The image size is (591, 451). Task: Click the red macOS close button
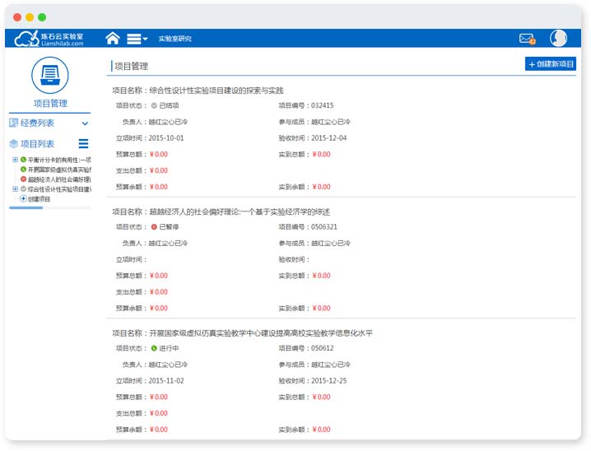coord(17,17)
